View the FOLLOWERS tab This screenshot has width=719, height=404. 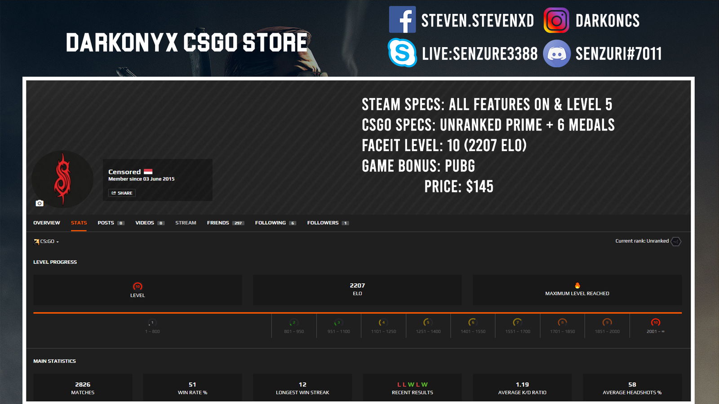click(x=328, y=223)
